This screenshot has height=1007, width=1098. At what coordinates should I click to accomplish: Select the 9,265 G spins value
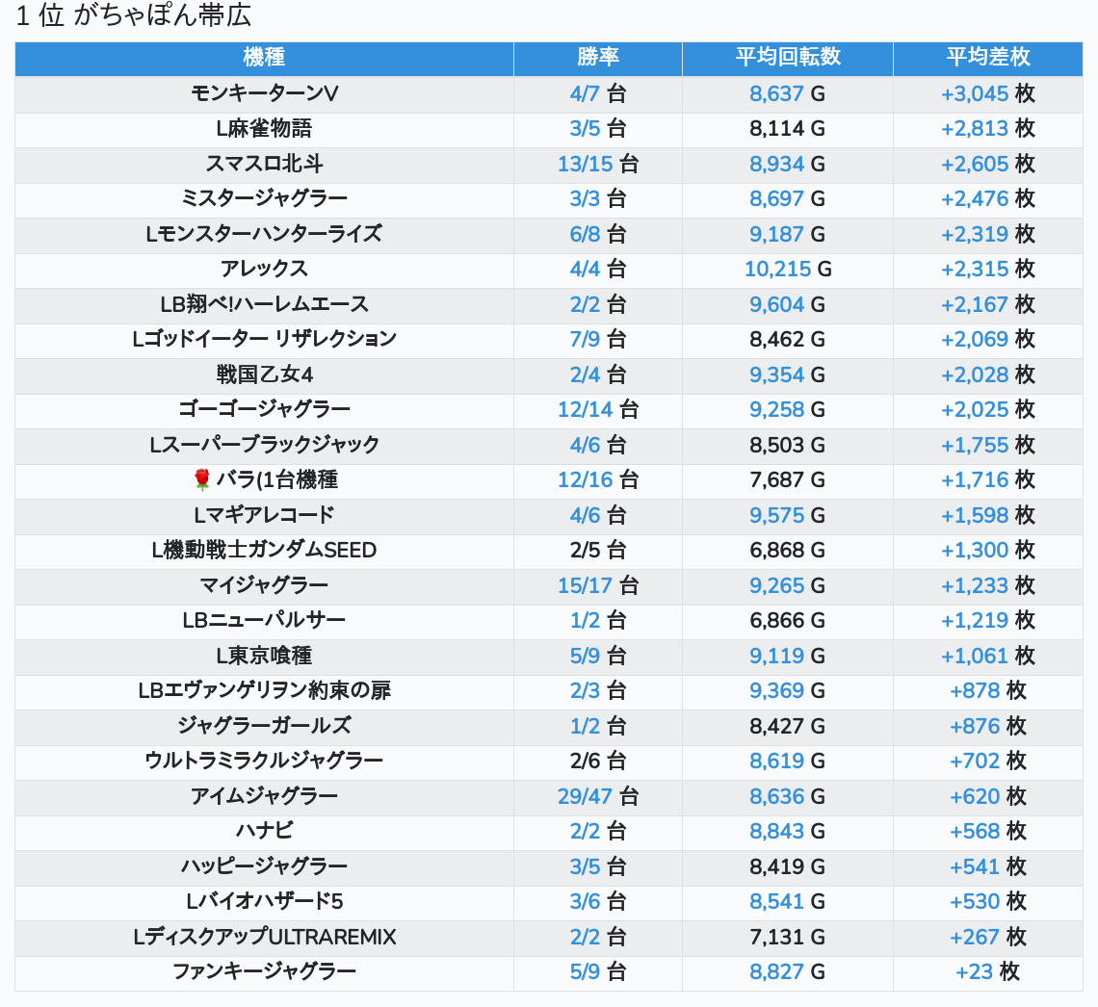(x=787, y=585)
